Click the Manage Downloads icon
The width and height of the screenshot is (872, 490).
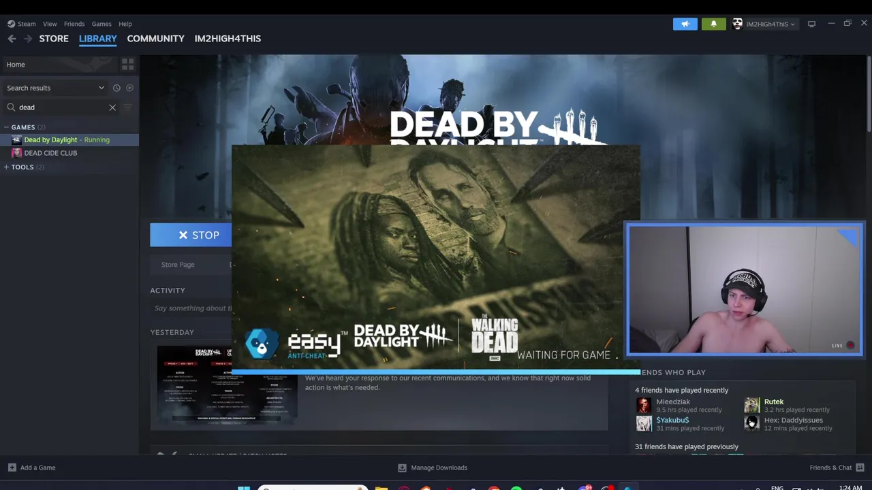402,468
